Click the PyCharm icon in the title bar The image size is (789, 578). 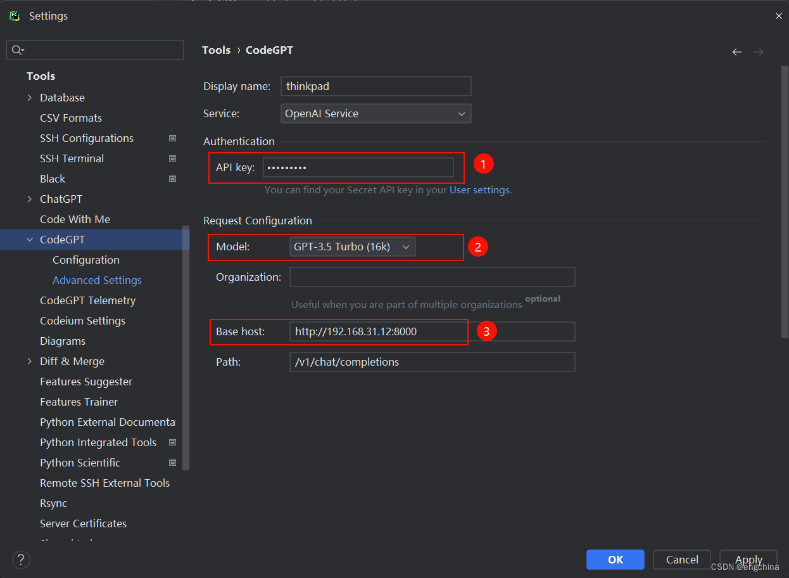coord(15,16)
